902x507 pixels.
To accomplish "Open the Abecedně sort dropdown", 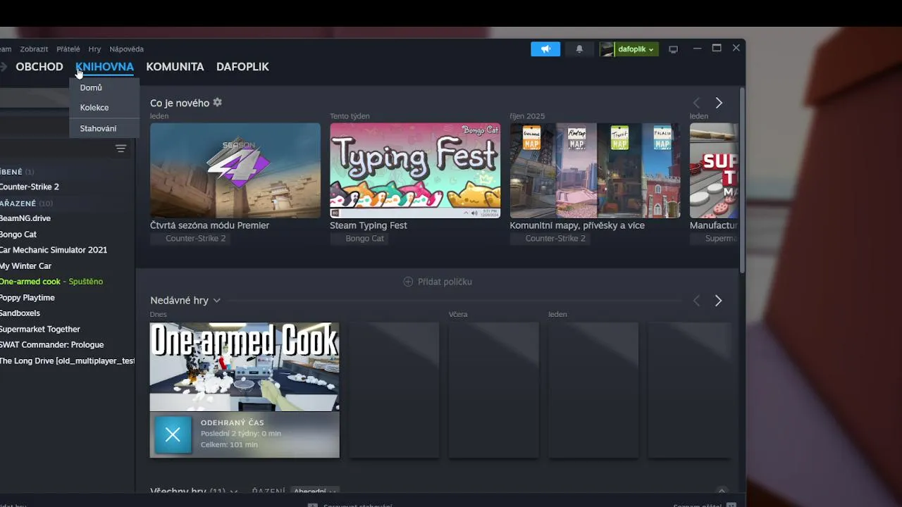I will (314, 491).
